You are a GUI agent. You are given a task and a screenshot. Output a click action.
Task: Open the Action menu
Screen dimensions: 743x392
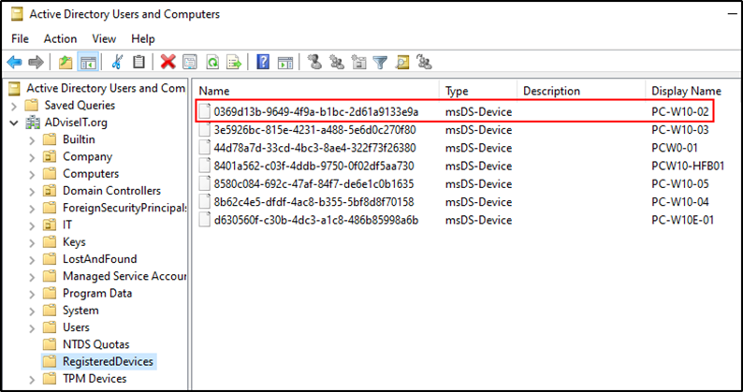coord(60,39)
